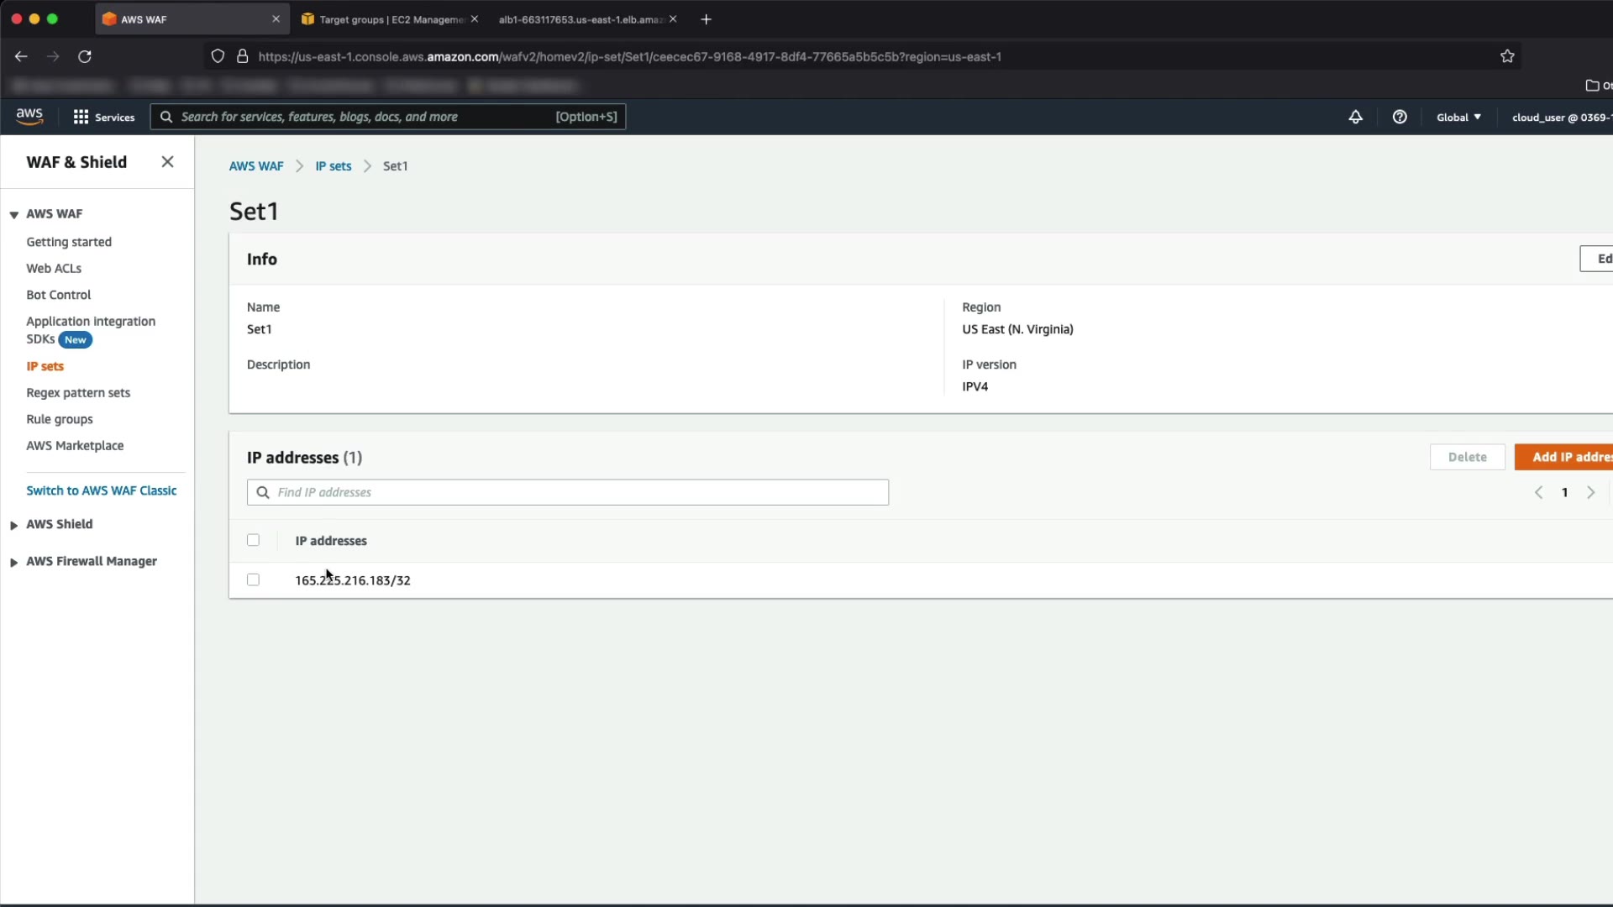Click the AWS logo home icon
1613x907 pixels.
pyautogui.click(x=29, y=117)
